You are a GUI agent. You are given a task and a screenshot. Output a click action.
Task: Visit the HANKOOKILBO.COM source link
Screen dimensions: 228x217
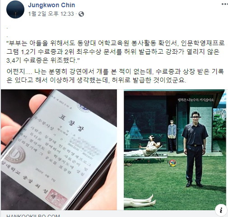[x=33, y=216]
